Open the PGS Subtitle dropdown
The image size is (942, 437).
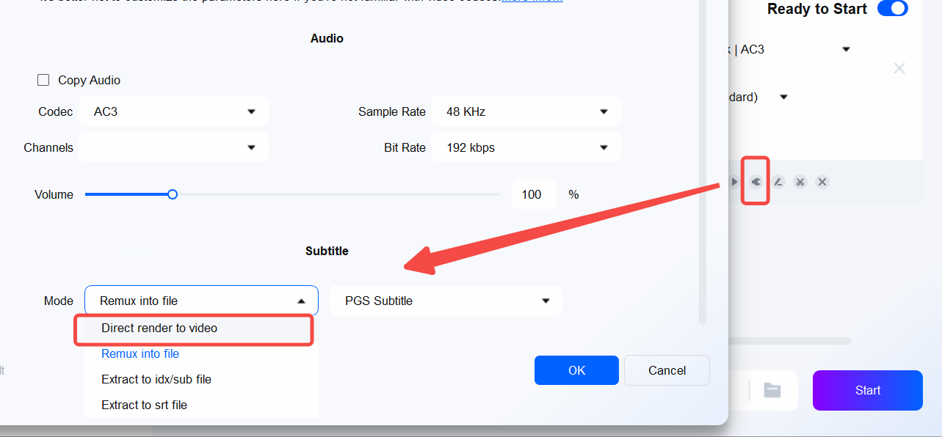(446, 301)
